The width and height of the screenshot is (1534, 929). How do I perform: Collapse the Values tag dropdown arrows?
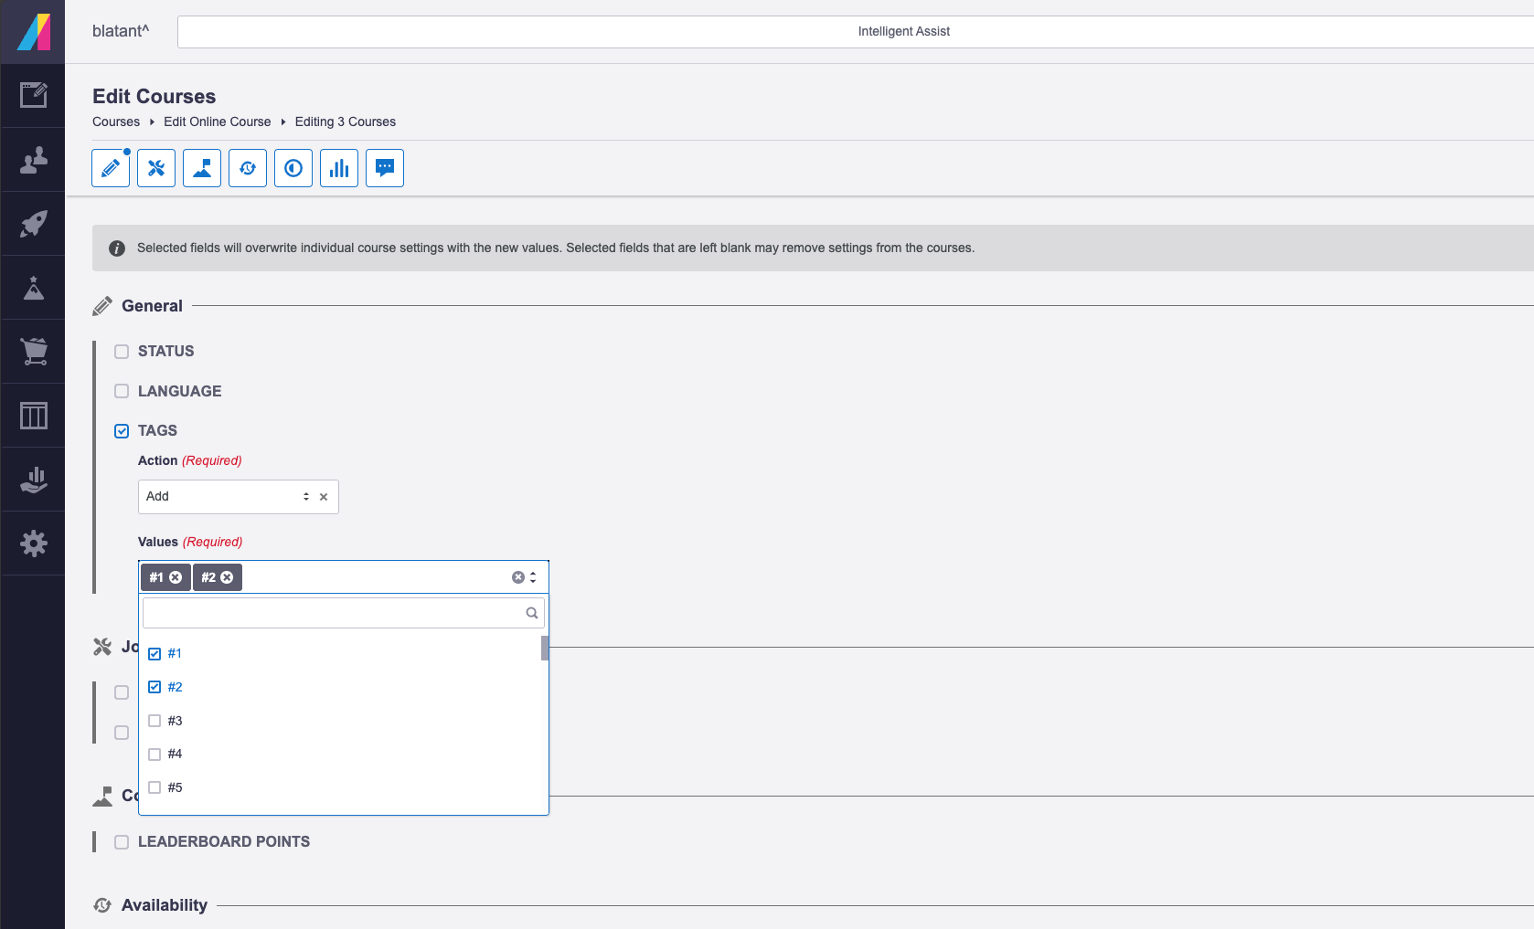coord(533,577)
